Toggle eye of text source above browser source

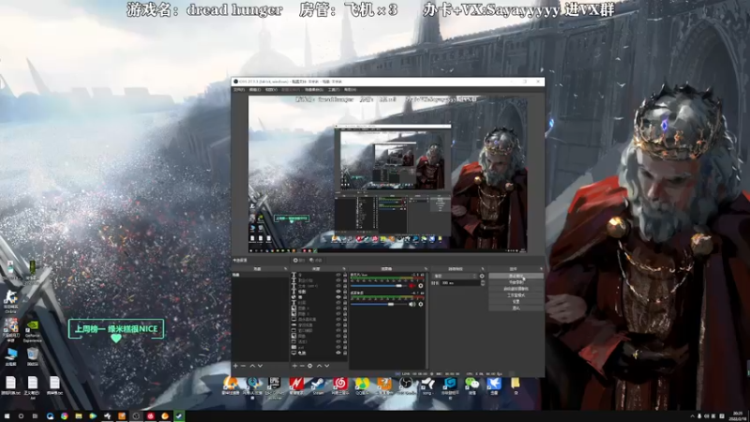pos(338,292)
